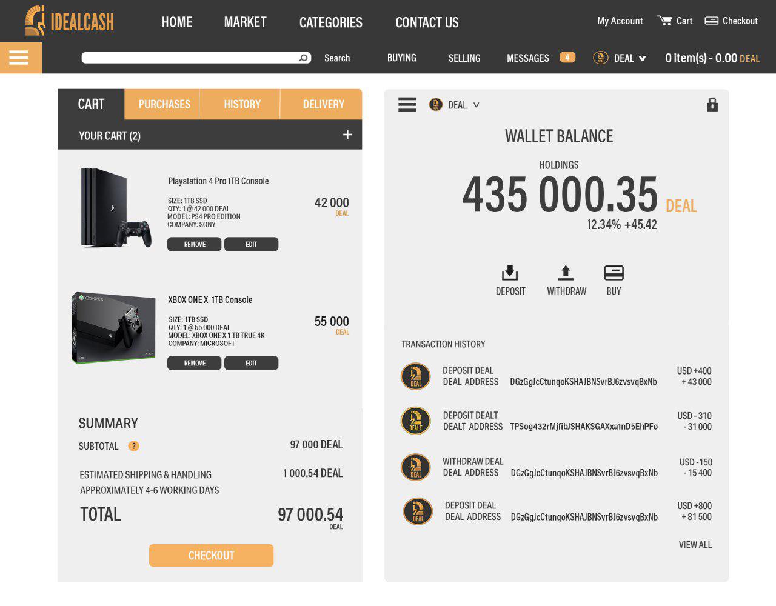This screenshot has height=606, width=776.
Task: Click the checkout card icon in header
Action: (711, 21)
